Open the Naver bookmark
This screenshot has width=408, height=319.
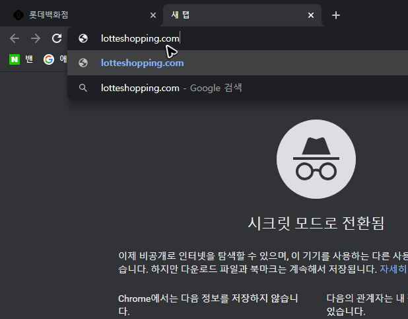pyautogui.click(x=21, y=59)
